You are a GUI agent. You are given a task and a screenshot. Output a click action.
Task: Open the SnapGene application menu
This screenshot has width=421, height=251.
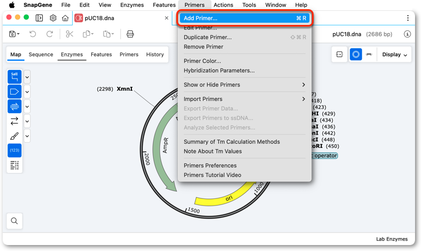[37, 5]
